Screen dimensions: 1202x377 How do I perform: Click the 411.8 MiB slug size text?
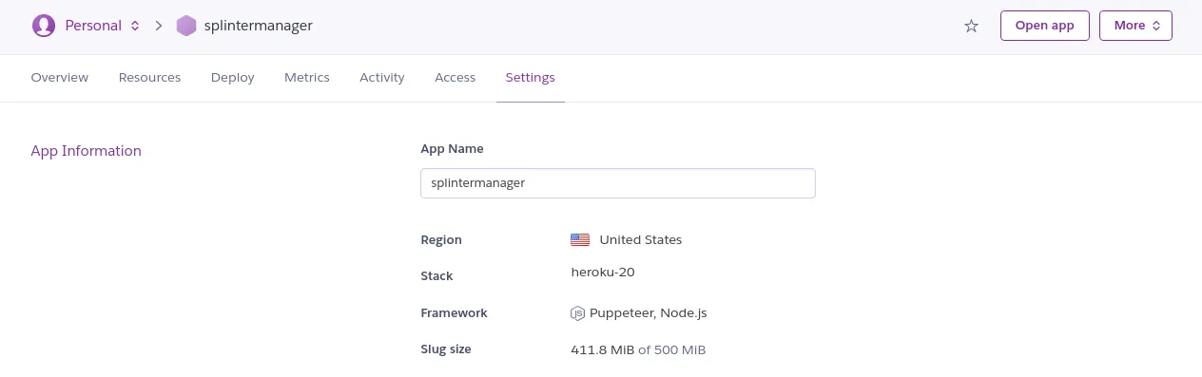pos(602,349)
